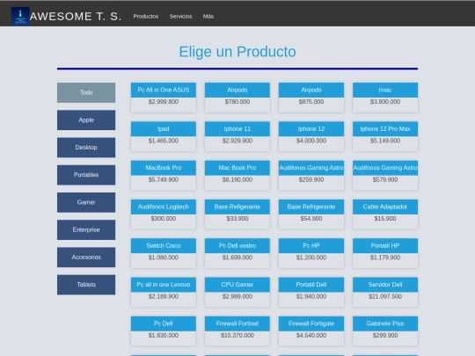Open the Más menu

click(x=208, y=17)
